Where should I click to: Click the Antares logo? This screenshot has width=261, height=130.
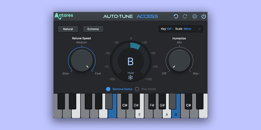point(64,16)
